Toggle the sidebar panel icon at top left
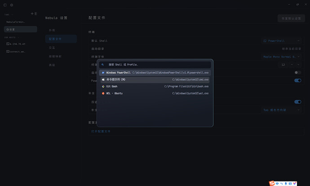310x186 pixels. coord(5,5)
